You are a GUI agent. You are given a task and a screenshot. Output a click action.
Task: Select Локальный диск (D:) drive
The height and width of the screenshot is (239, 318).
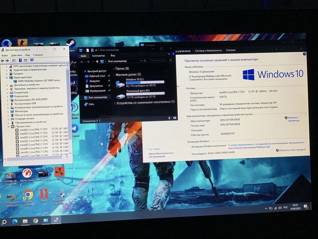pyautogui.click(x=140, y=94)
